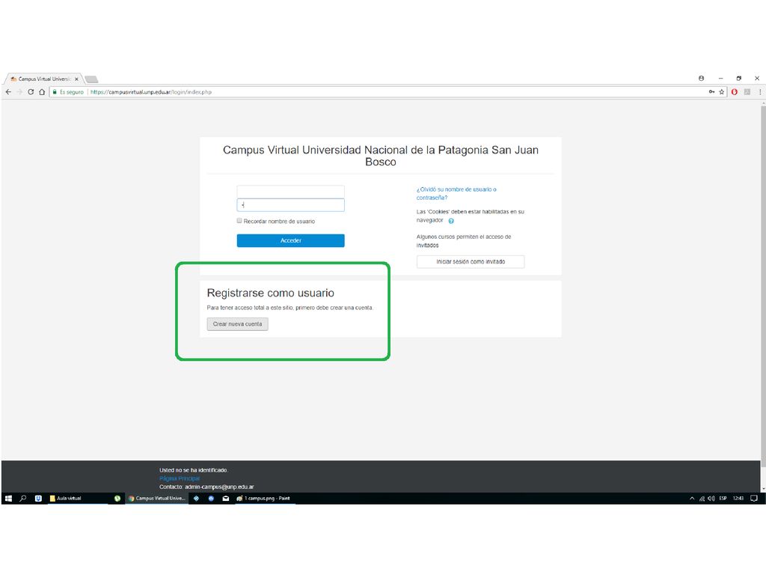
Task: Open the Windows Start menu
Action: point(8,498)
